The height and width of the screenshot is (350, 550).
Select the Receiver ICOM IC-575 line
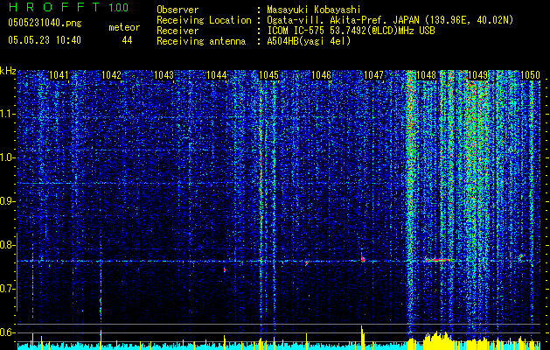(296, 31)
